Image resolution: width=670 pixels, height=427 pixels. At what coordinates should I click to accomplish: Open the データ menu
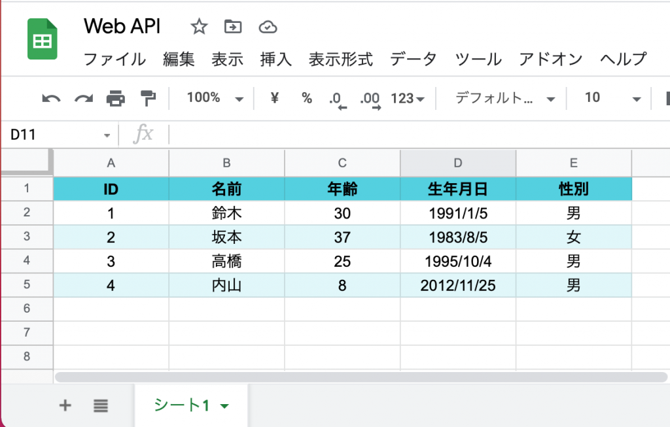(x=414, y=59)
